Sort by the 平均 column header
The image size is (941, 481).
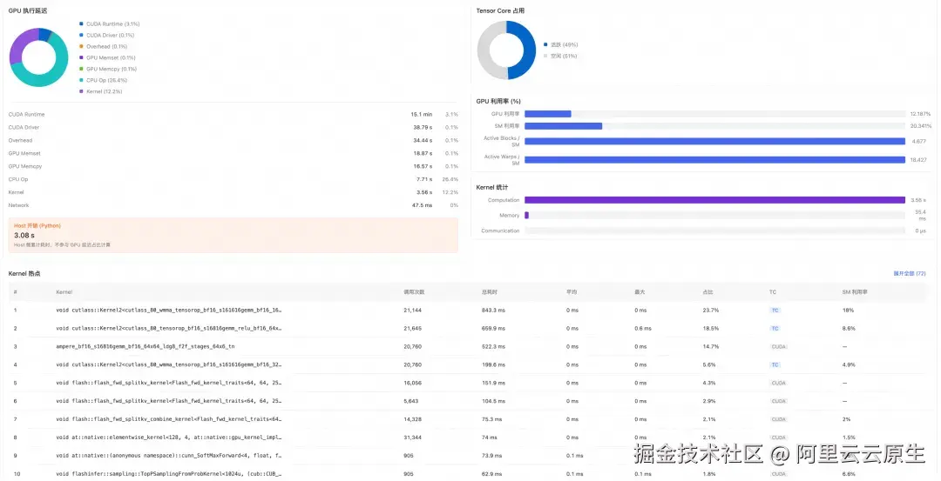pyautogui.click(x=572, y=292)
